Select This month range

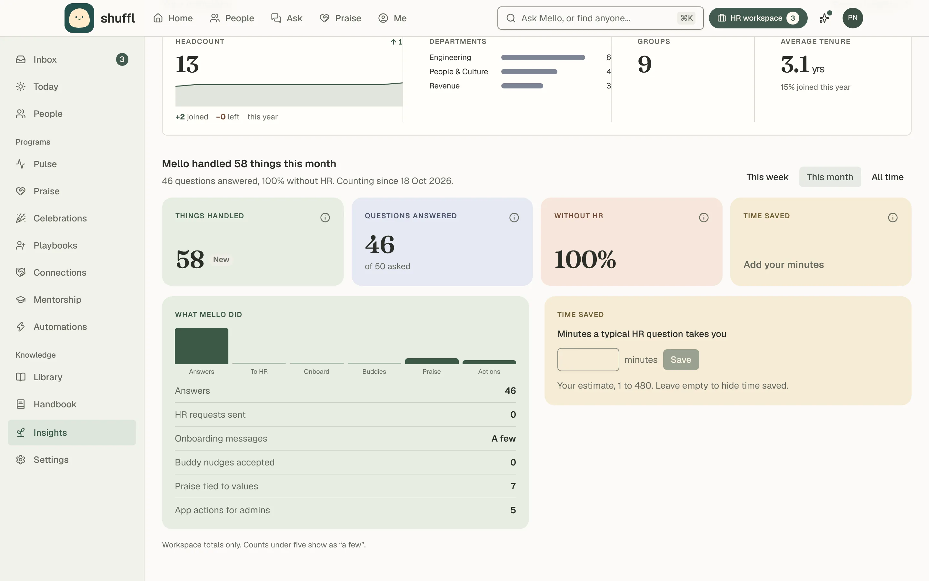click(x=830, y=177)
